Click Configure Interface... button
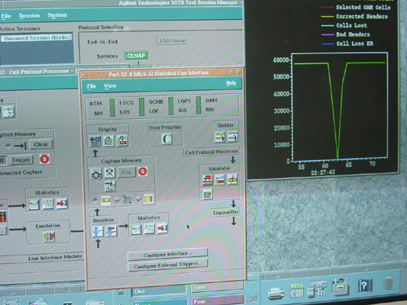Image resolution: width=407 pixels, height=305 pixels. coord(168,254)
